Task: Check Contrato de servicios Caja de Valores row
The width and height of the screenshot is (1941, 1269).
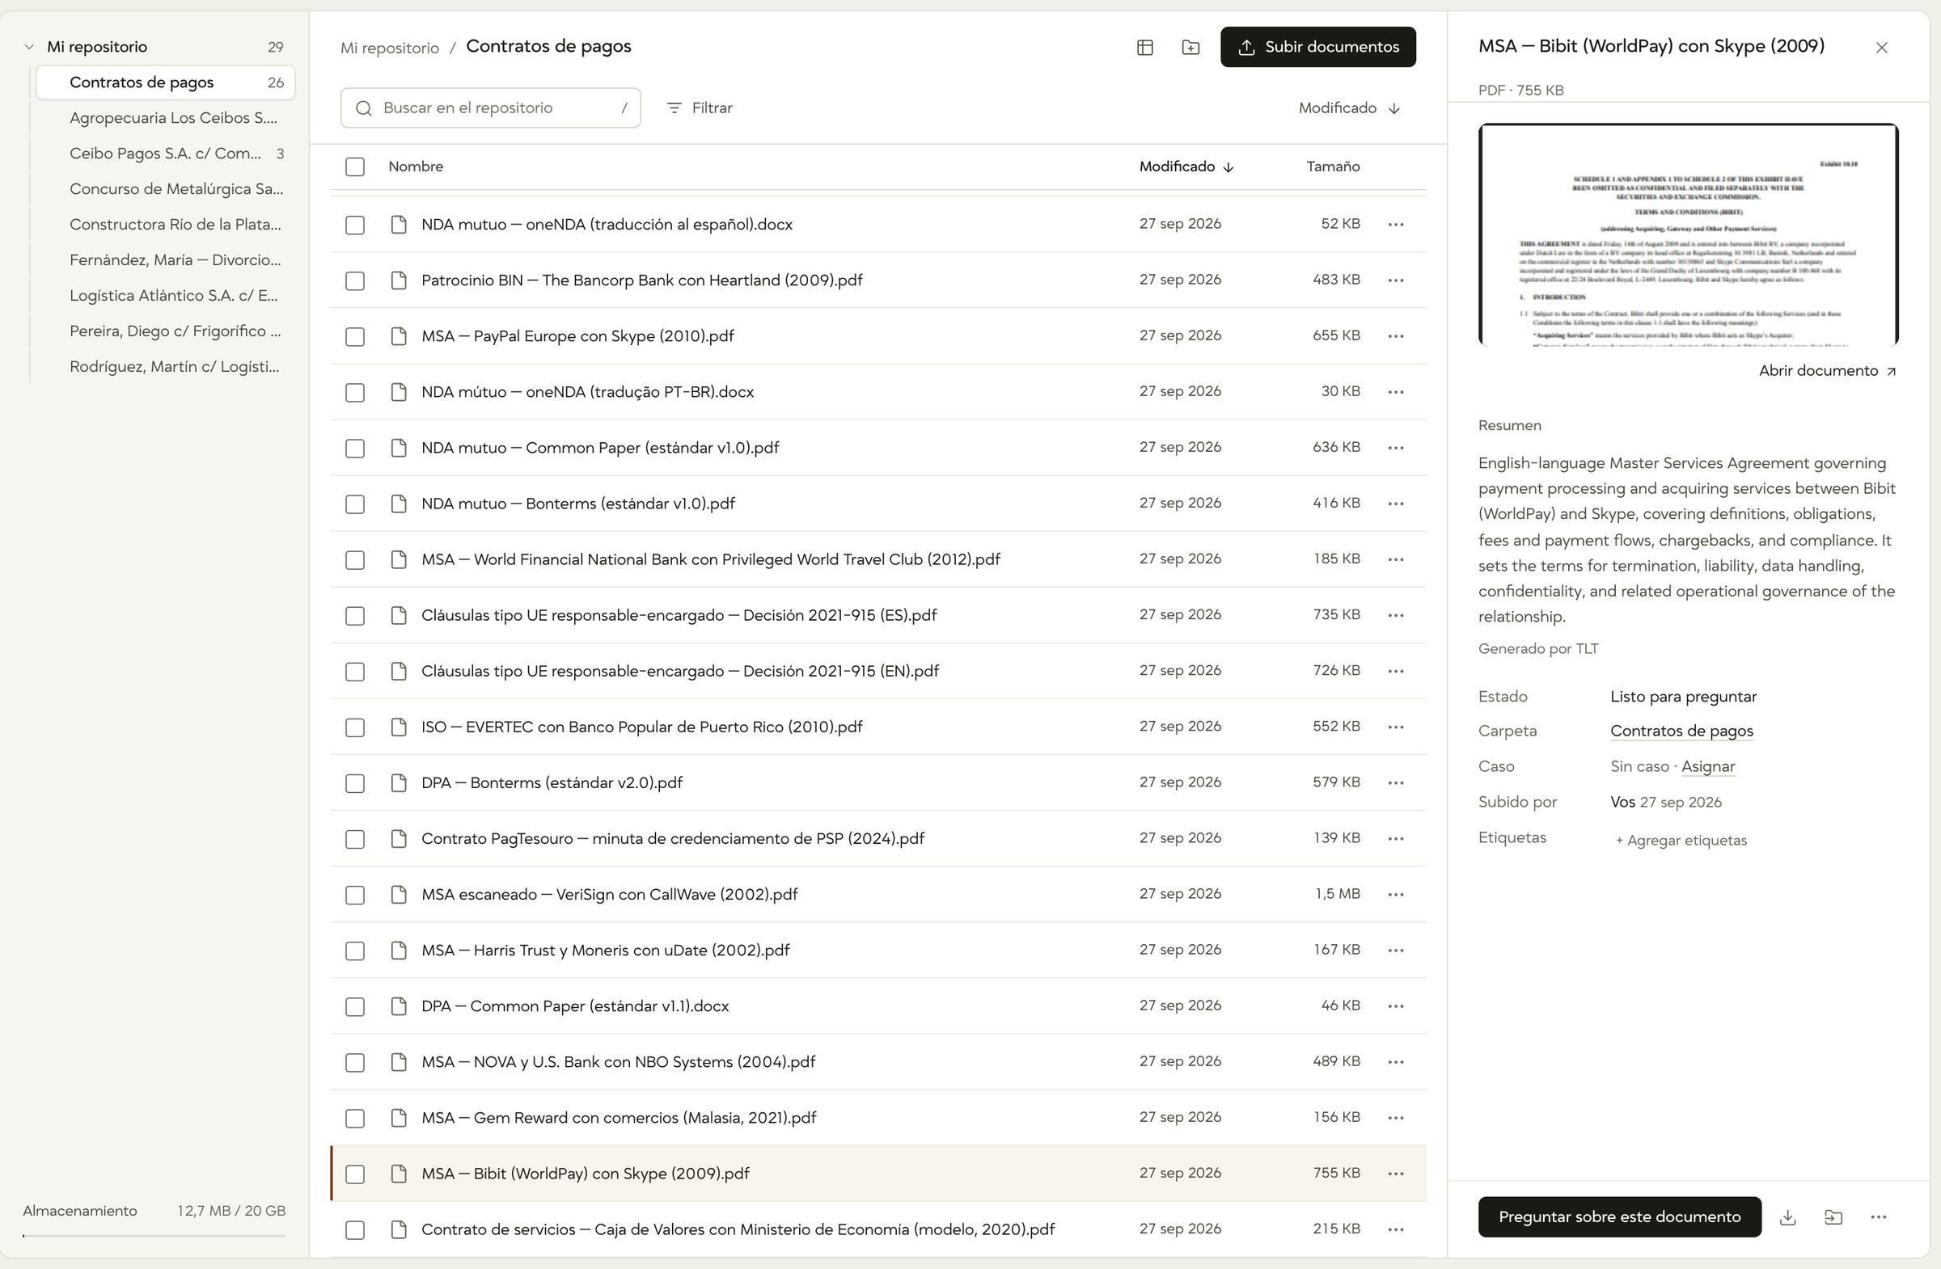Action: click(355, 1230)
